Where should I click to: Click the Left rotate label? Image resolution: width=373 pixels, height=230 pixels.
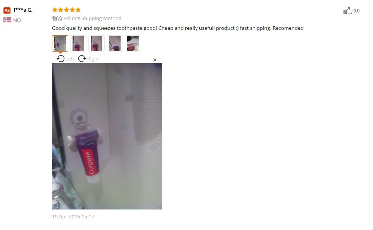click(x=70, y=59)
